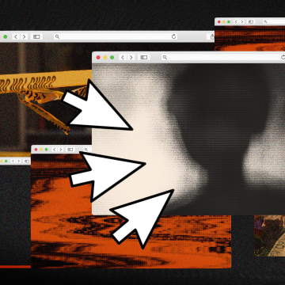Toggle the sidebar icon in the large orange static window
This screenshot has height=285, width=285.
(70, 150)
